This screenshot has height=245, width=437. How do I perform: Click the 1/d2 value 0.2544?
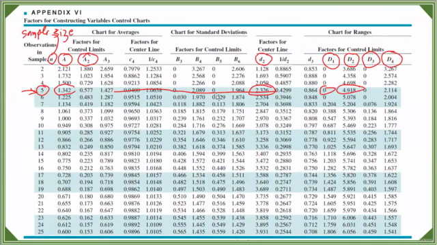(283, 232)
